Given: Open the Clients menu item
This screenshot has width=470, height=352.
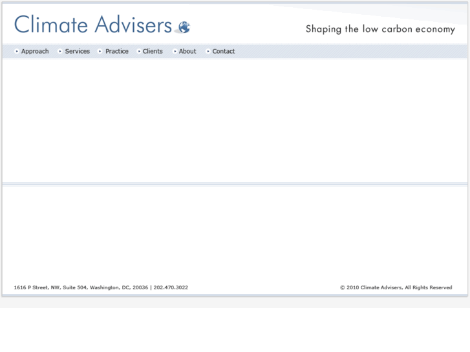Looking at the screenshot, I should click(x=153, y=51).
